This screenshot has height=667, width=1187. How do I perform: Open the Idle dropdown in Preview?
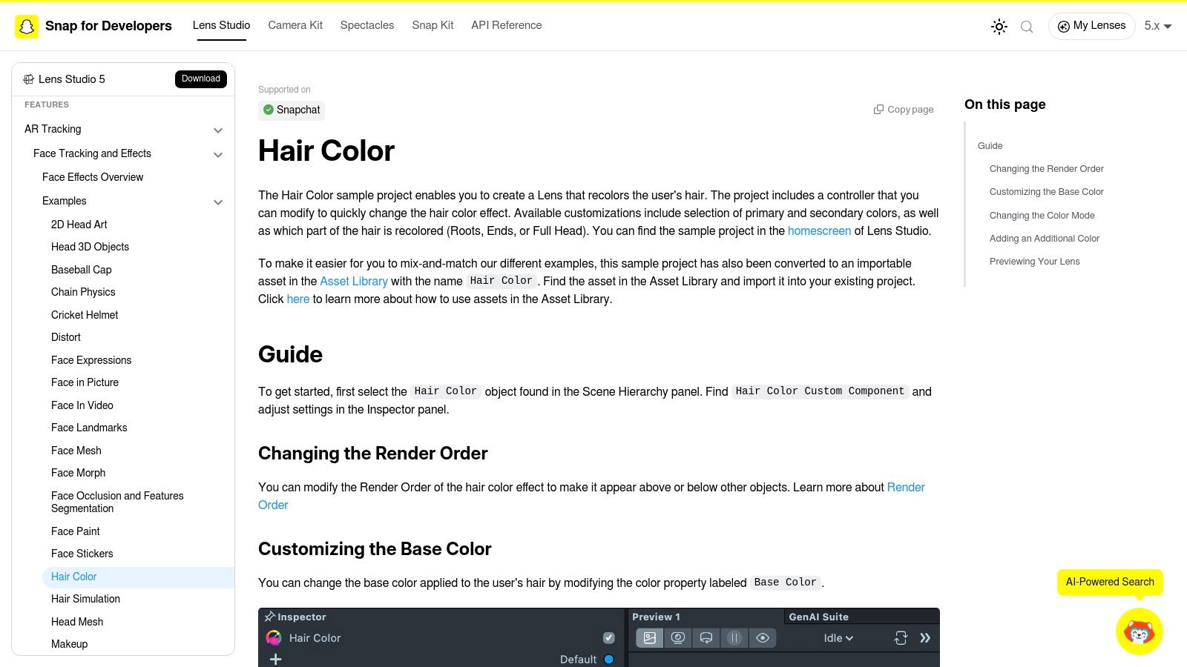tap(838, 638)
